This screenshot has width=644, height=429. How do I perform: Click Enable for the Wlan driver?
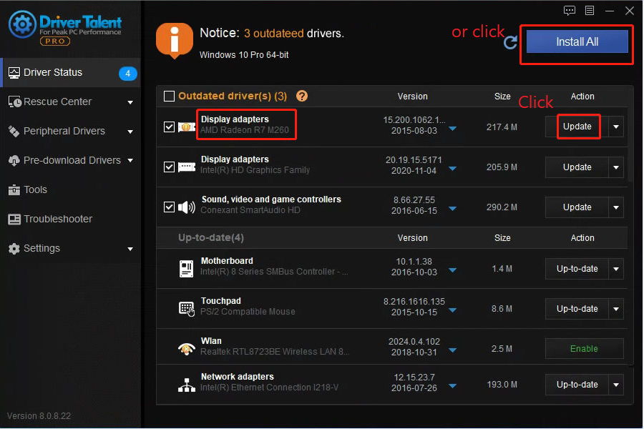click(584, 349)
